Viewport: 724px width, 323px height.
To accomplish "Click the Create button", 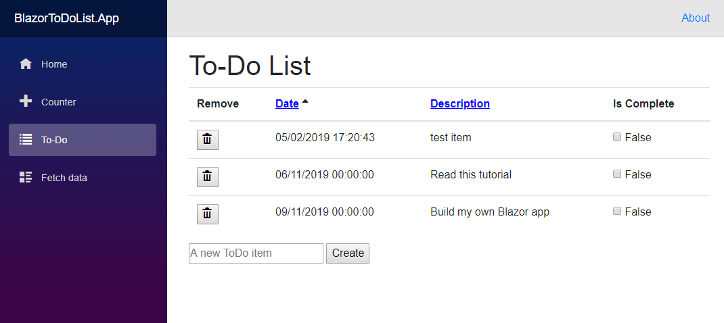I will (348, 253).
